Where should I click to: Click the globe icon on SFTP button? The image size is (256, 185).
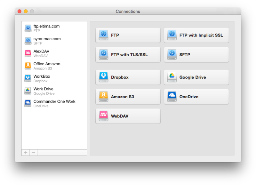[x=172, y=54]
